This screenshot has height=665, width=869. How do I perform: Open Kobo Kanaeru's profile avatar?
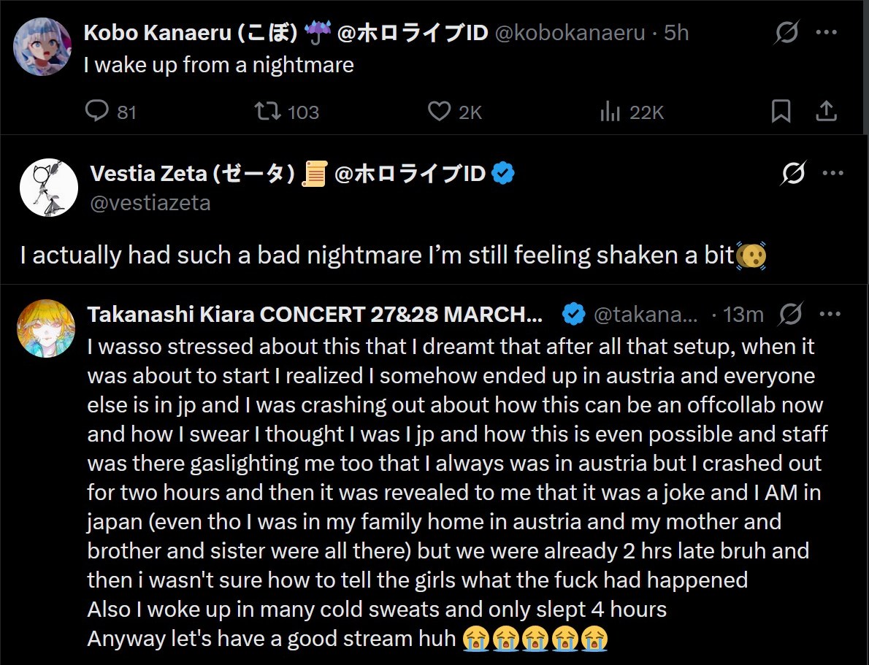[42, 47]
